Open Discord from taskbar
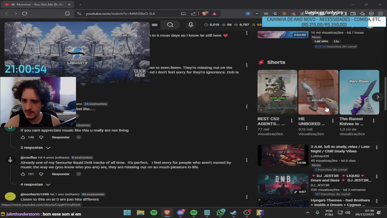This screenshot has width=387, height=218. tap(180, 213)
